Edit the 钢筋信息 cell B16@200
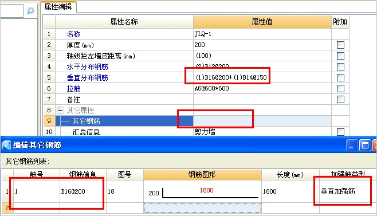Screen dimensions: 377x216 coord(83,191)
